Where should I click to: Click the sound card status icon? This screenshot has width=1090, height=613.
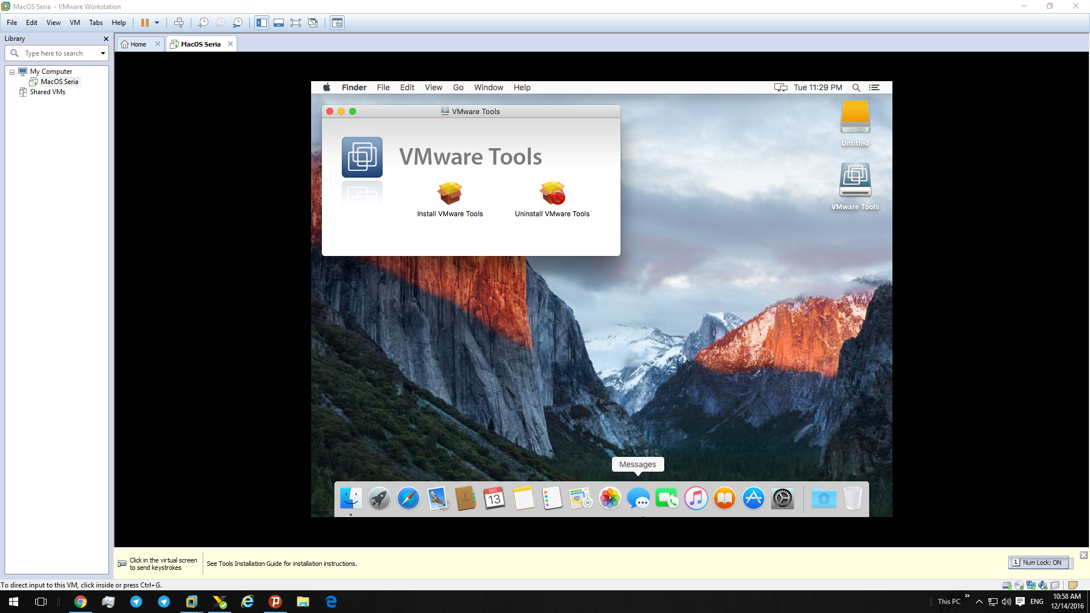(1043, 585)
